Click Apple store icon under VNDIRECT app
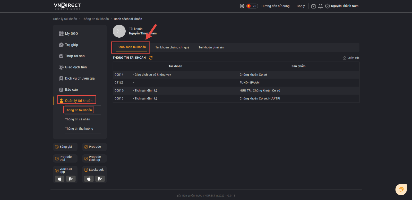Image resolution: width=412 pixels, height=200 pixels. point(60,179)
